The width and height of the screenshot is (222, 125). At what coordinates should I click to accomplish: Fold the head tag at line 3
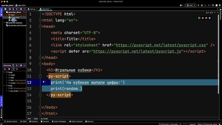(40, 26)
